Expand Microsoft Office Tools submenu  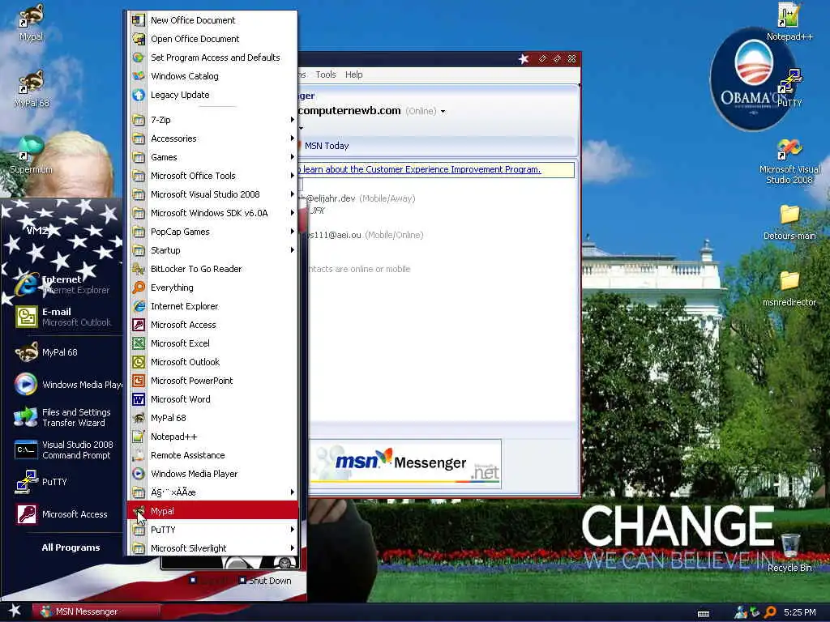pos(213,176)
